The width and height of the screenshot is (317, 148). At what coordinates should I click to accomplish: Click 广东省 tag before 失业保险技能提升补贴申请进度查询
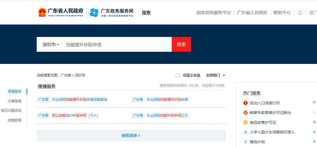(43, 99)
